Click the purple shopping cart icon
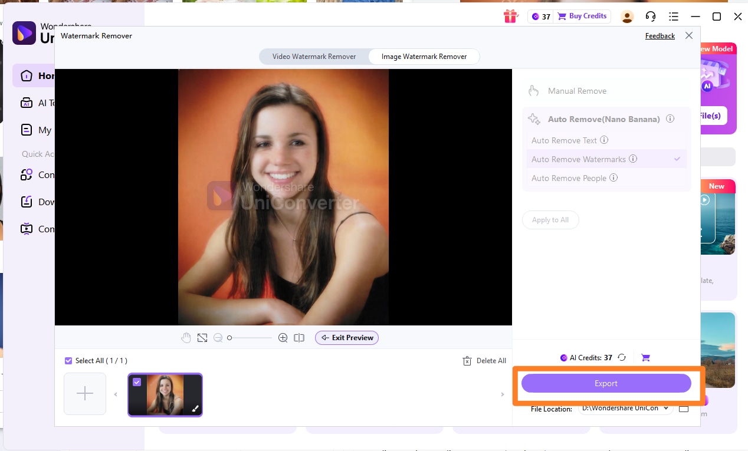748x451 pixels. 645,358
